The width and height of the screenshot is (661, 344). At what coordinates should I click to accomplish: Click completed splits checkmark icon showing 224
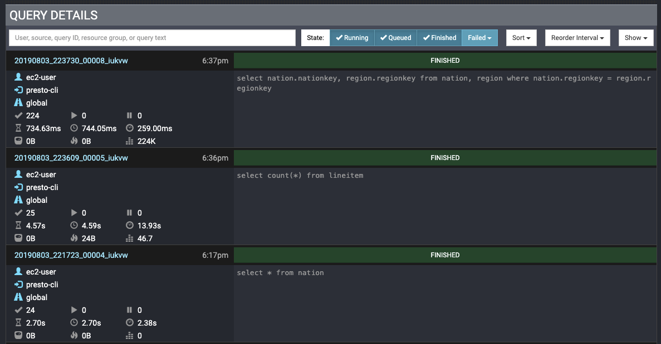pyautogui.click(x=18, y=116)
